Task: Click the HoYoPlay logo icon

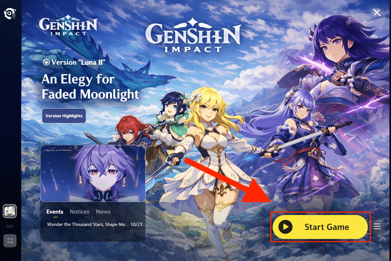Action: 10,14
